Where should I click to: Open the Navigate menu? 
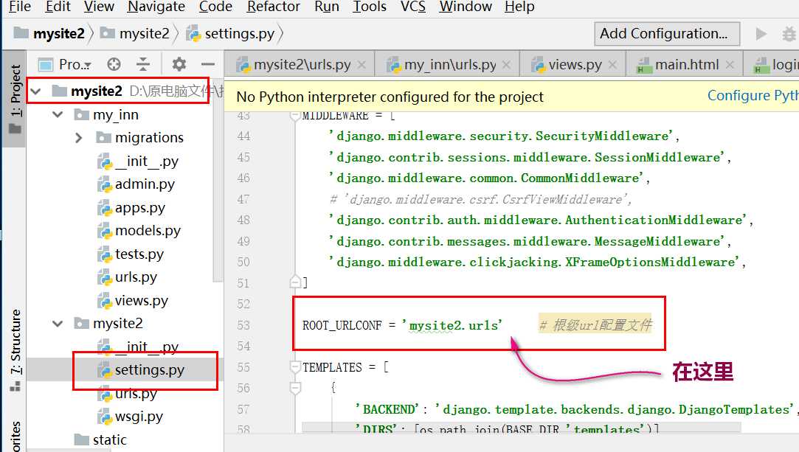(156, 7)
